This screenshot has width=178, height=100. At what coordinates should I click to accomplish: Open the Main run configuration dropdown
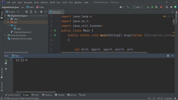(x=138, y=7)
